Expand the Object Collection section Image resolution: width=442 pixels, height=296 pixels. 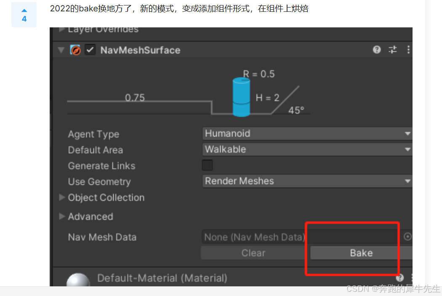click(x=62, y=197)
